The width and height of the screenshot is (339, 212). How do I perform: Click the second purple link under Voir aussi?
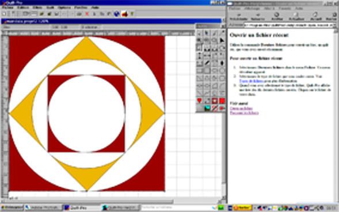tap(244, 113)
